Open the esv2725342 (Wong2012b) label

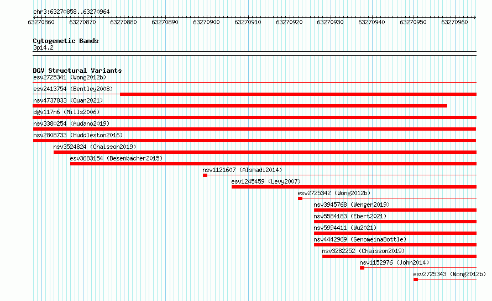pos(334,193)
